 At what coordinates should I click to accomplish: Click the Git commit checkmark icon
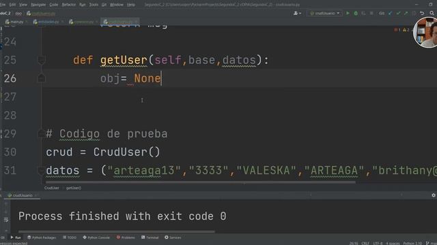(x=398, y=13)
